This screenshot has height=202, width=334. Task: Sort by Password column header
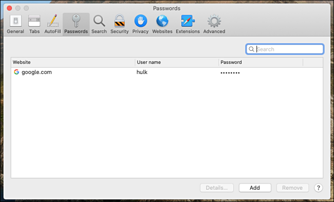pyautogui.click(x=261, y=62)
